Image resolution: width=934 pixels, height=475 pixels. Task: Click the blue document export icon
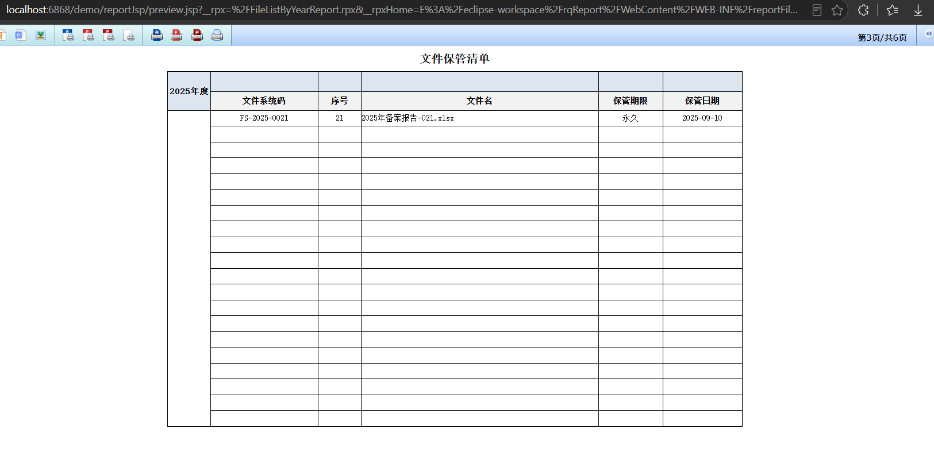pyautogui.click(x=20, y=36)
